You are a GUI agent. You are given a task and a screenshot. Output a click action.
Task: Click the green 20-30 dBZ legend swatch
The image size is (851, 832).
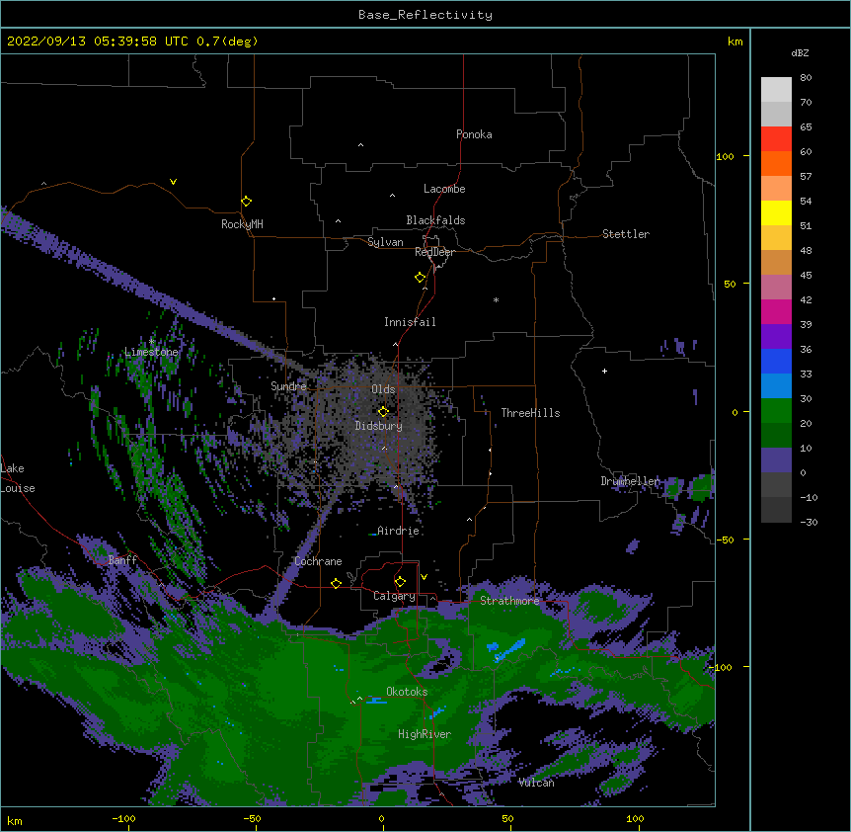pos(776,411)
